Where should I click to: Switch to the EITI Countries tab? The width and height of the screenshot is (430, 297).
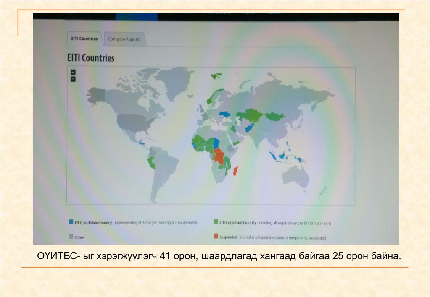[x=84, y=39]
